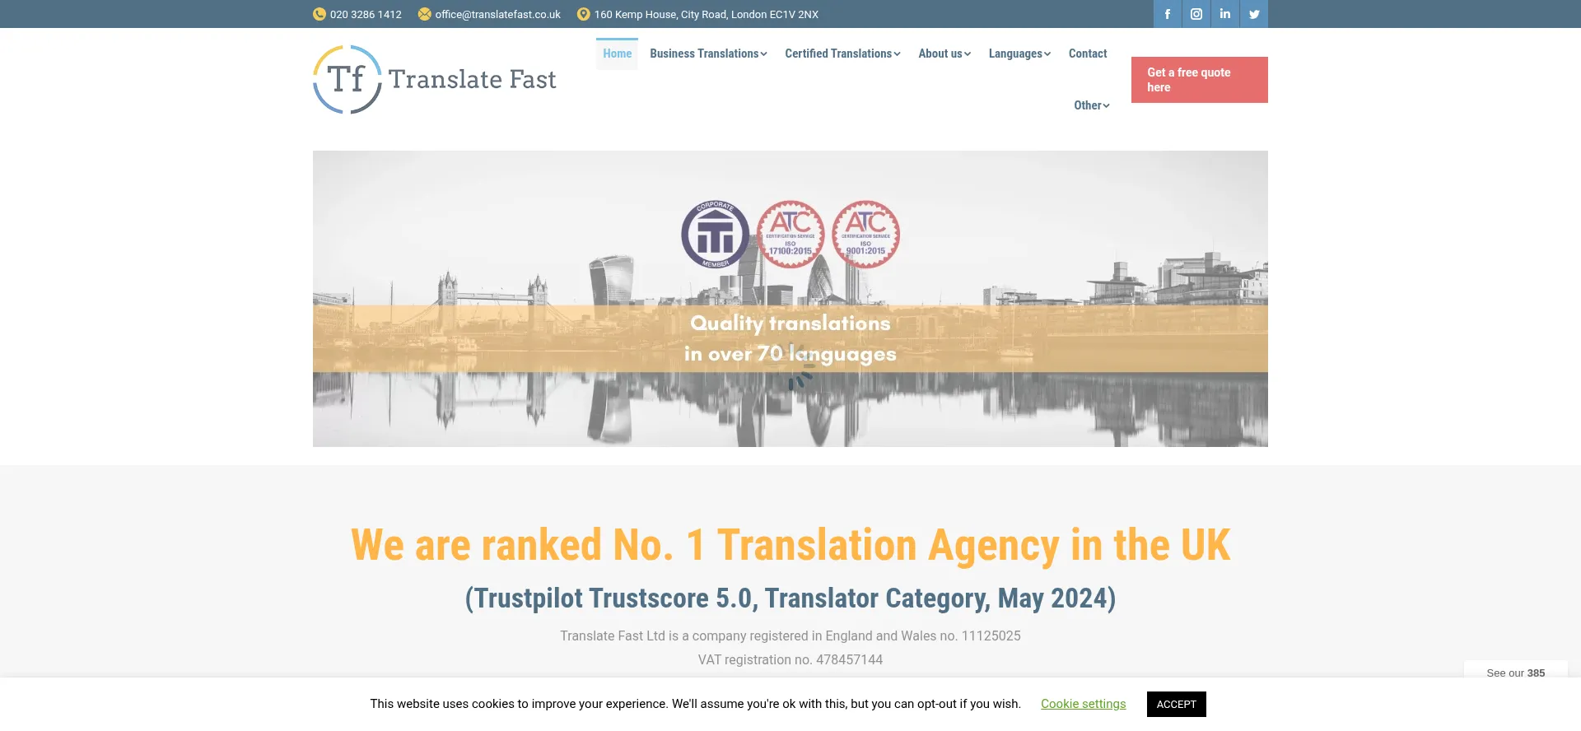Open the Instagram social icon
1581x731 pixels.
pyautogui.click(x=1196, y=14)
